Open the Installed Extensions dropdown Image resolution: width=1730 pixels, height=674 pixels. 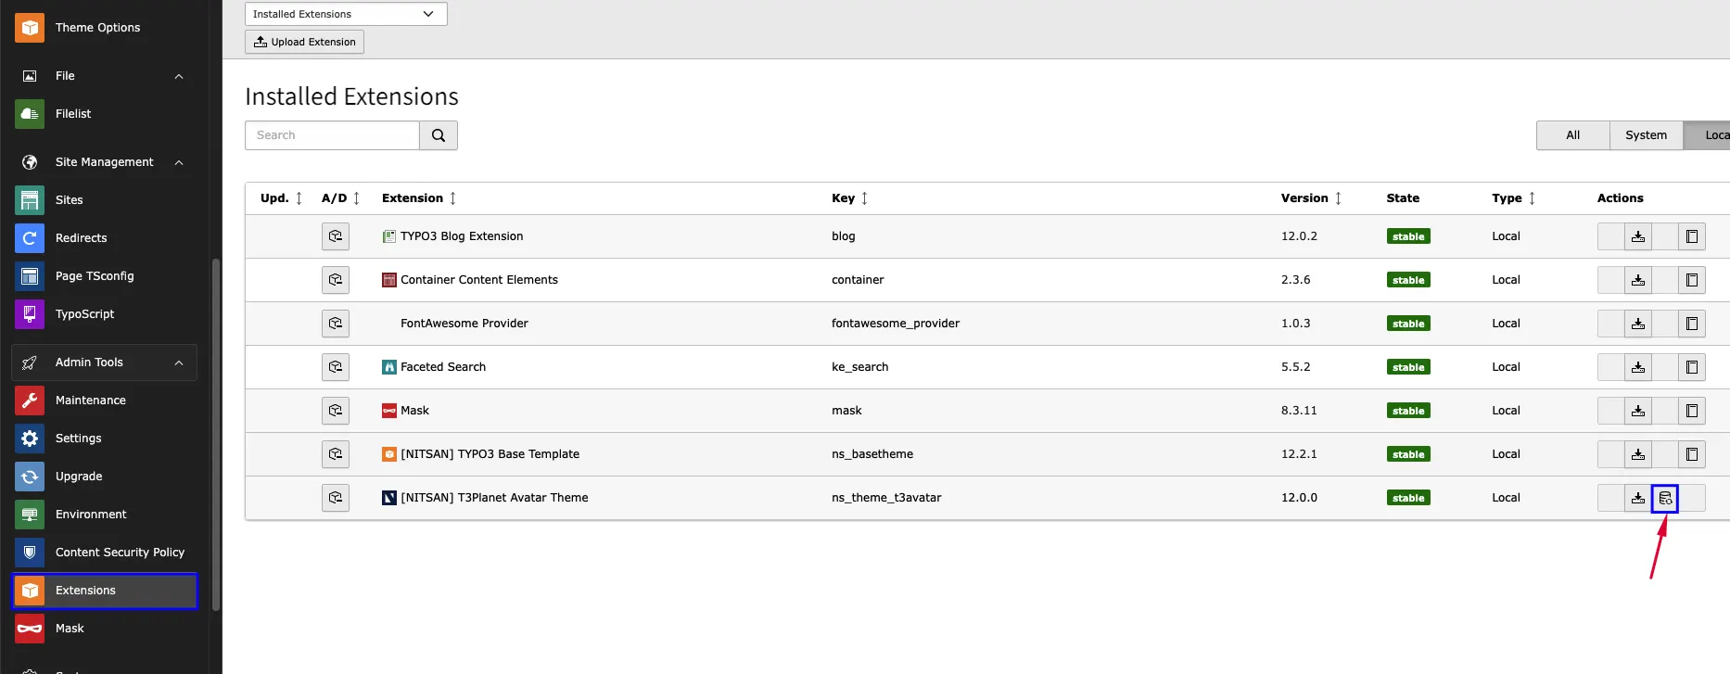pyautogui.click(x=346, y=14)
